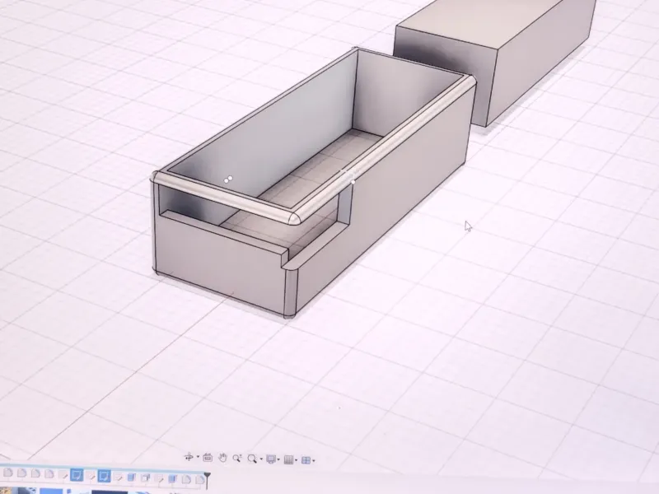Viewport: 659px width, 494px height.
Task: Expand the Zoom Window options arrow
Action: (261, 459)
